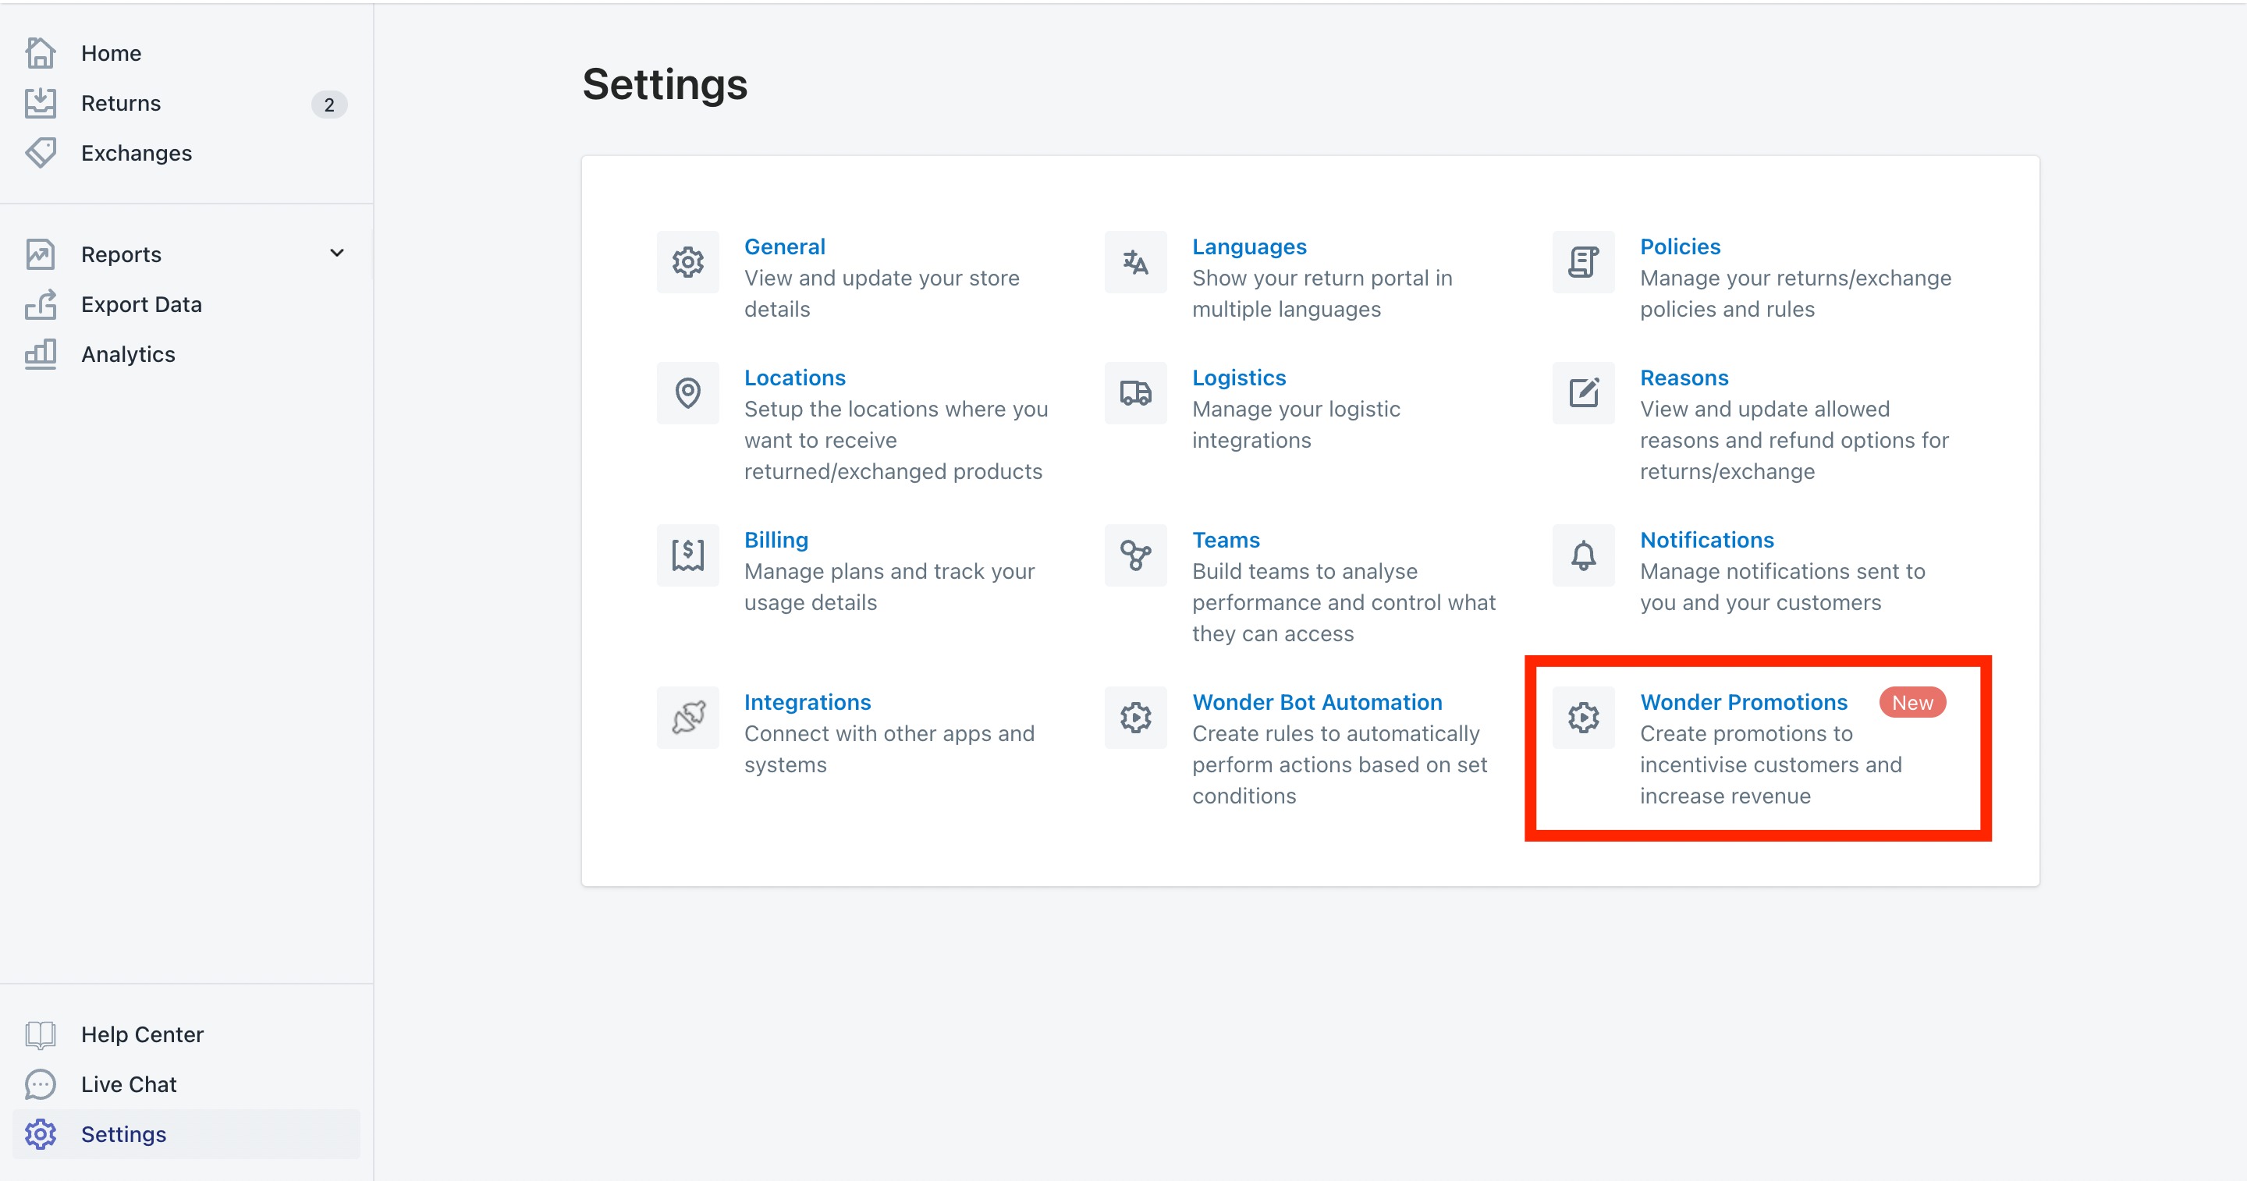Viewport: 2247px width, 1181px height.
Task: Open Exchanges in the sidebar
Action: pyautogui.click(x=136, y=154)
